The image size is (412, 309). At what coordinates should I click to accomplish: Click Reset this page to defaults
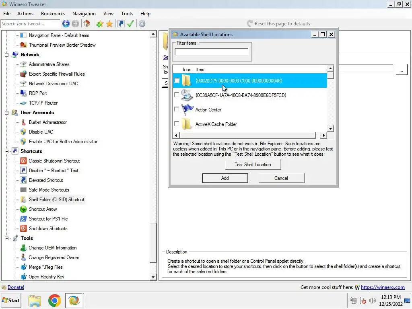pos(278,24)
